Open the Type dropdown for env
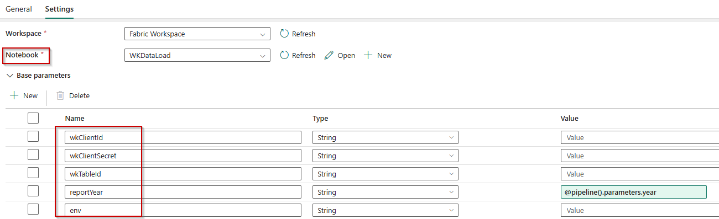 coord(385,210)
